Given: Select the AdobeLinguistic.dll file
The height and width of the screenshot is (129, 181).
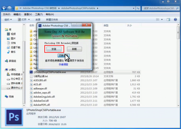Looking at the screenshot, I should [44, 97].
